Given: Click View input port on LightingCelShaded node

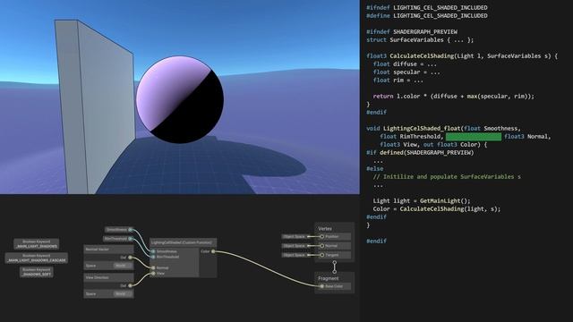Looking at the screenshot, I should [x=153, y=274].
